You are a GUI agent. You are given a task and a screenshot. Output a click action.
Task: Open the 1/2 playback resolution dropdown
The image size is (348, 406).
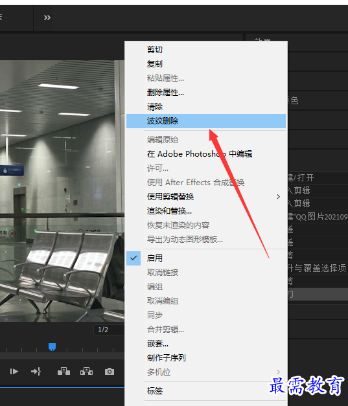pyautogui.click(x=109, y=330)
